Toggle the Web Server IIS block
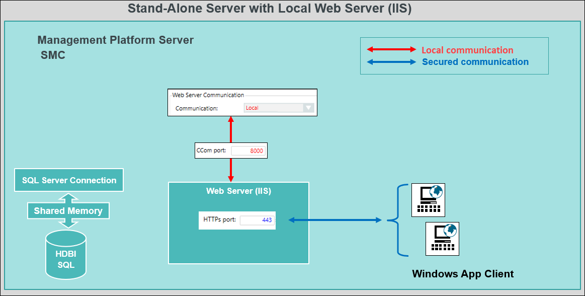Image resolution: width=585 pixels, height=296 pixels. [x=238, y=191]
